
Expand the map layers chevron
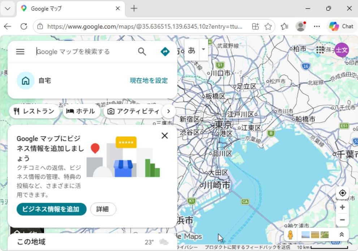[x=341, y=235]
